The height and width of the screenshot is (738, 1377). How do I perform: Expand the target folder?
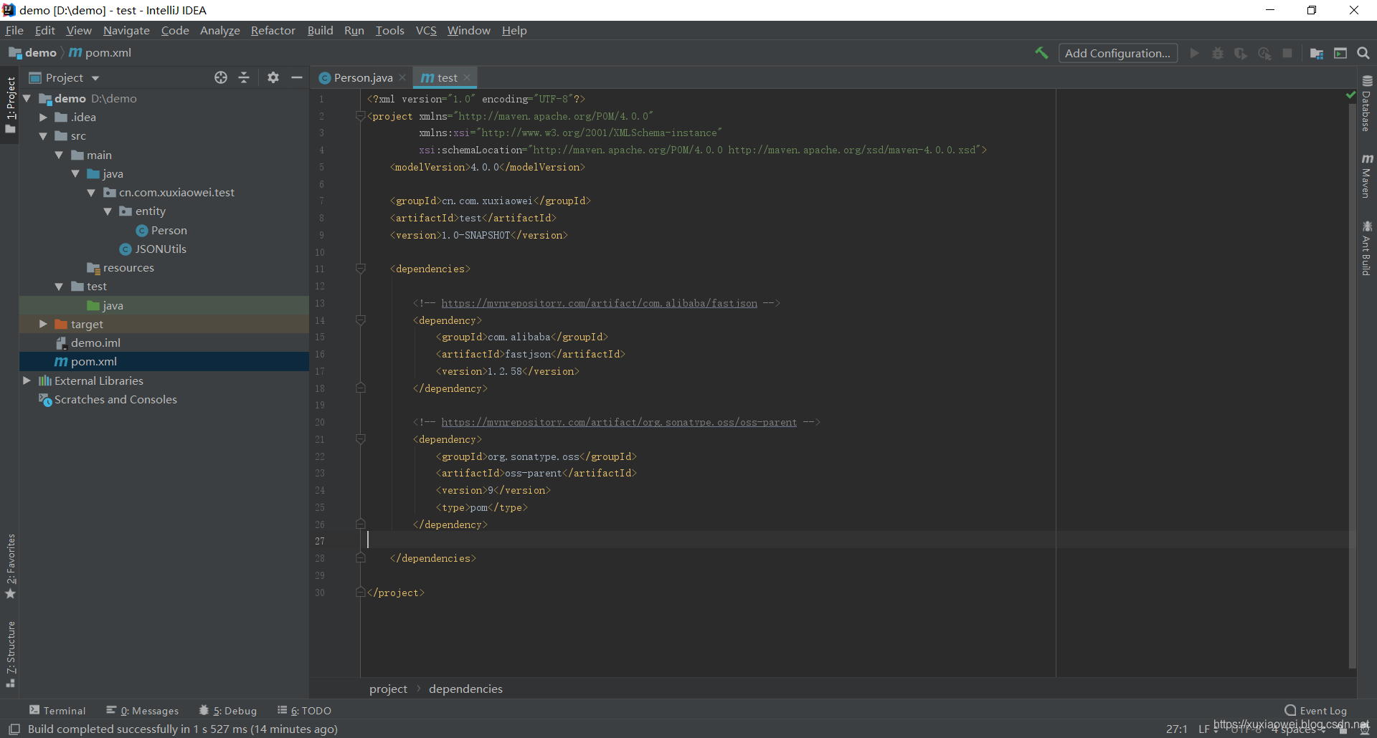[43, 324]
